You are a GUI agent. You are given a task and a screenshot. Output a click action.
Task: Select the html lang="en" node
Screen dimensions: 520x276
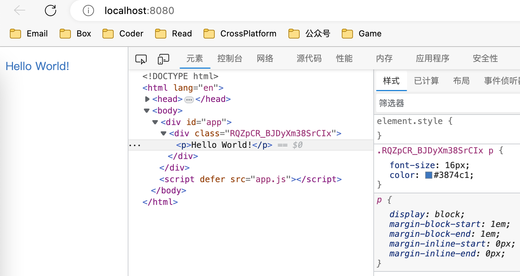tap(183, 88)
